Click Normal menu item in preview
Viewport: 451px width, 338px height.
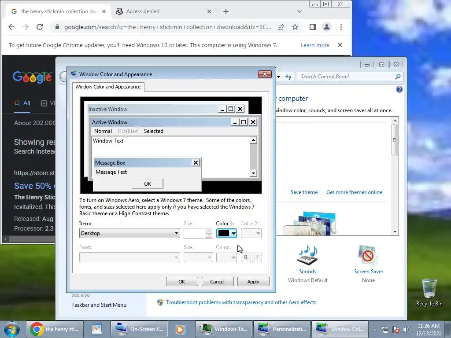[103, 131]
